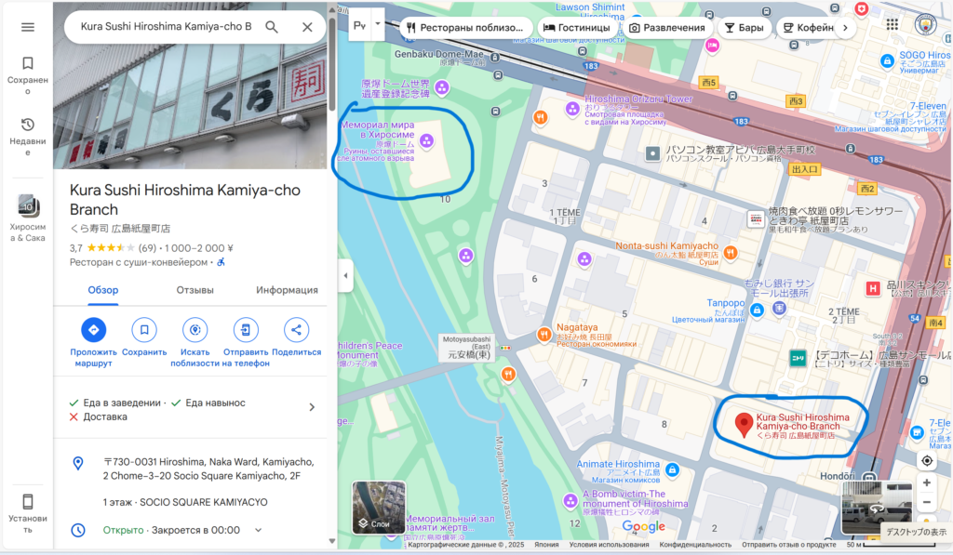The image size is (953, 555).
Task: Select the Развлечения chip
Action: pos(667,27)
